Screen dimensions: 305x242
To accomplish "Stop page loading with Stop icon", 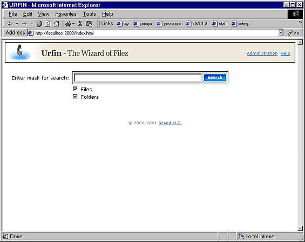I will pyautogui.click(x=39, y=24).
